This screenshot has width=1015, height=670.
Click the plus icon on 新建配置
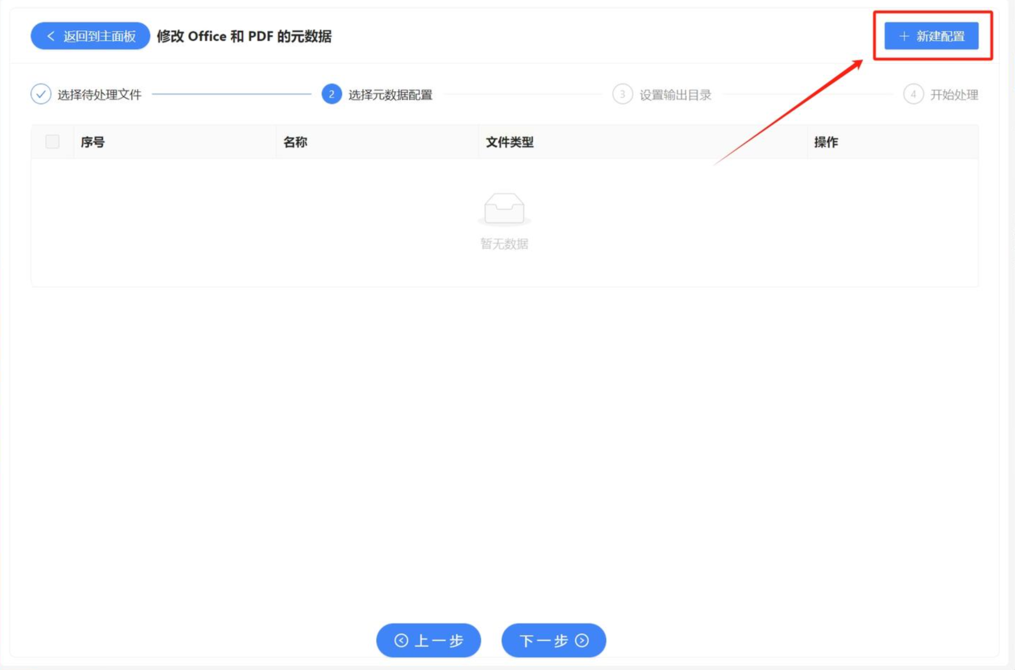point(904,36)
